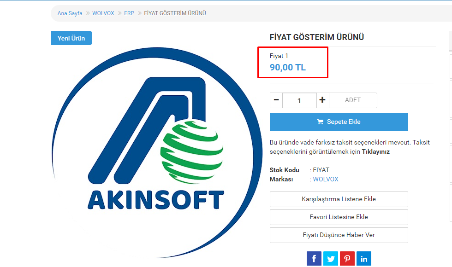Click the FİYAT GÖSTERİM ÜRÜNÜ product title

316,37
